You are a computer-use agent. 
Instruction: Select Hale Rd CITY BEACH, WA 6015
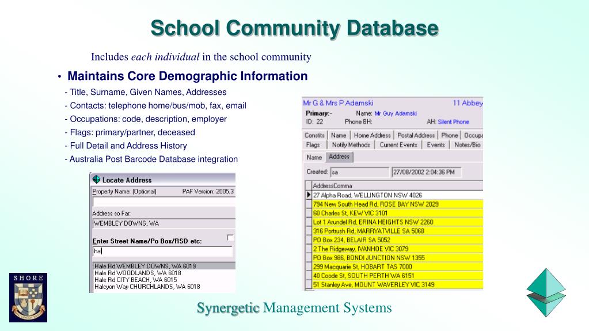pyautogui.click(x=164, y=280)
